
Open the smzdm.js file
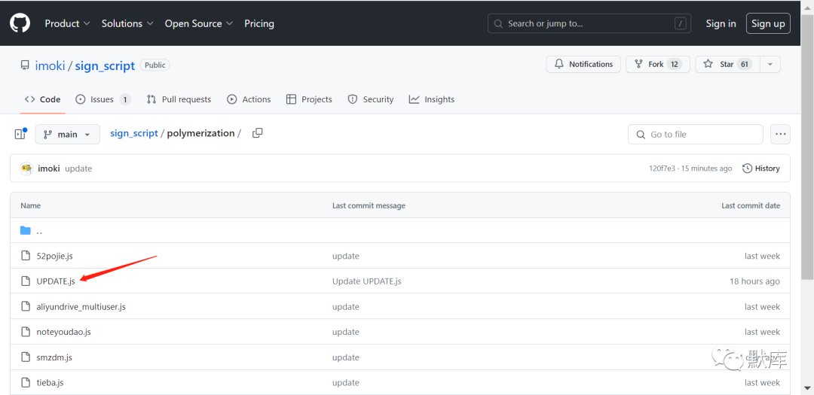point(54,357)
